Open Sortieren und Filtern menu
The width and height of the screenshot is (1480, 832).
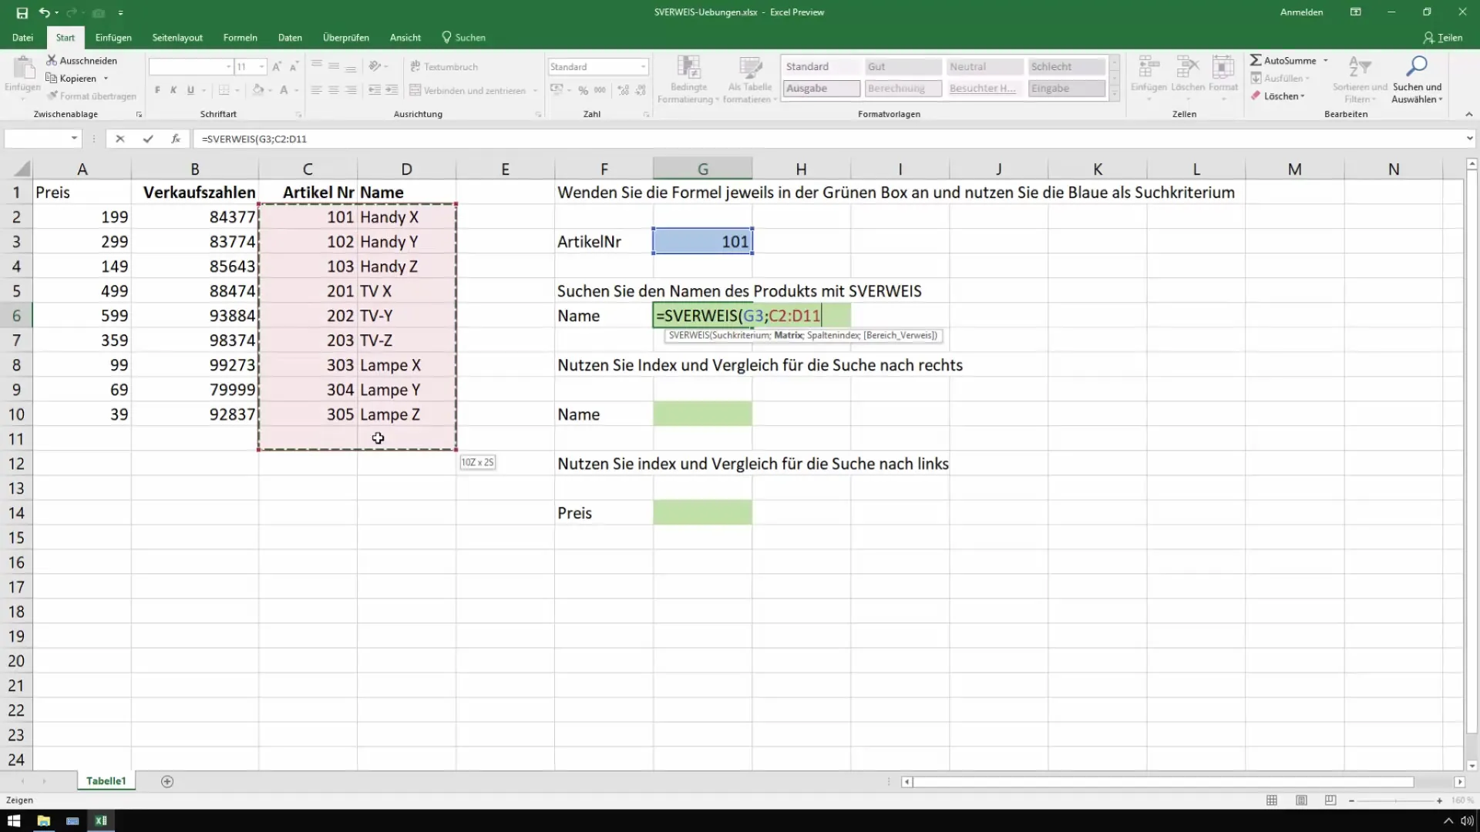coord(1360,79)
